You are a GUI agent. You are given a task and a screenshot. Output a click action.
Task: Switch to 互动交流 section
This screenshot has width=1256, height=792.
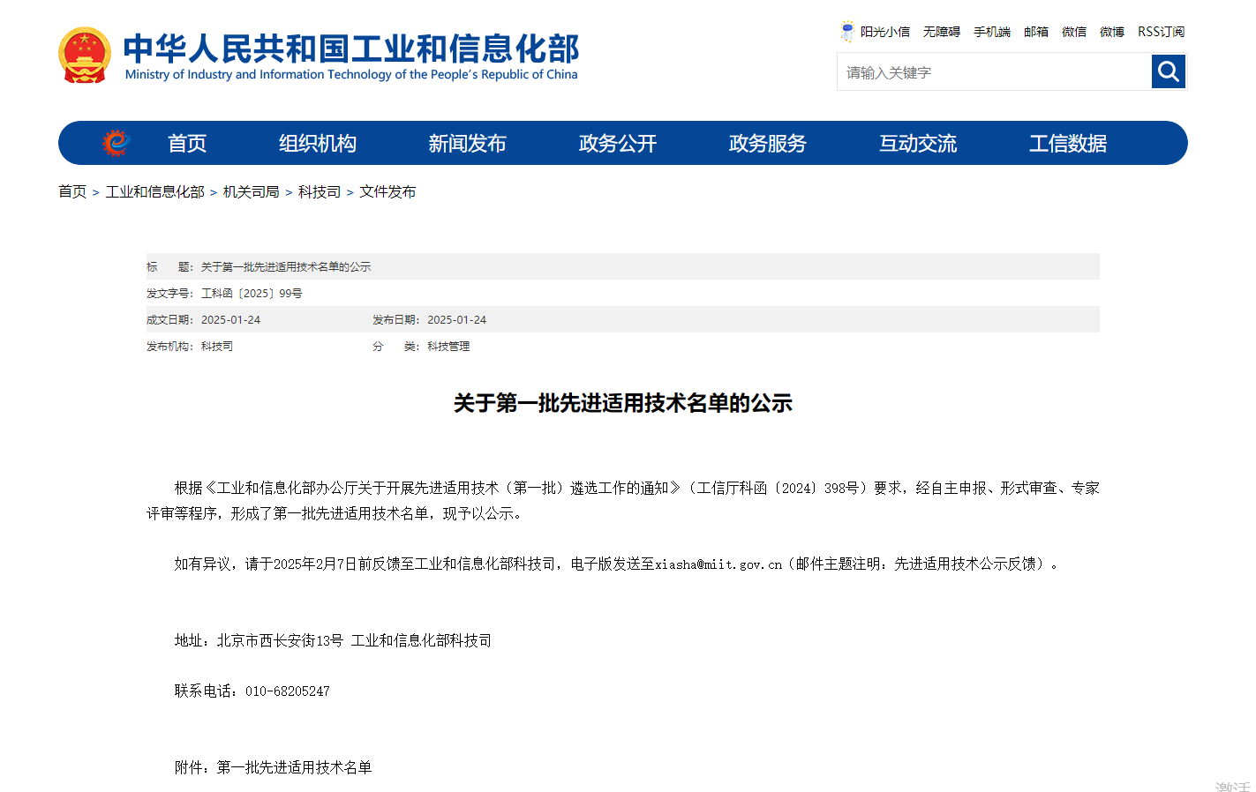coord(917,144)
